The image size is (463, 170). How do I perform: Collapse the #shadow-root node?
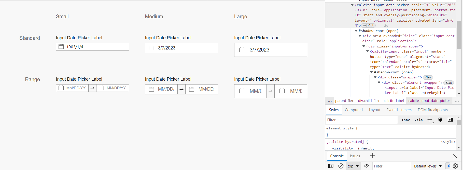pos(356,31)
